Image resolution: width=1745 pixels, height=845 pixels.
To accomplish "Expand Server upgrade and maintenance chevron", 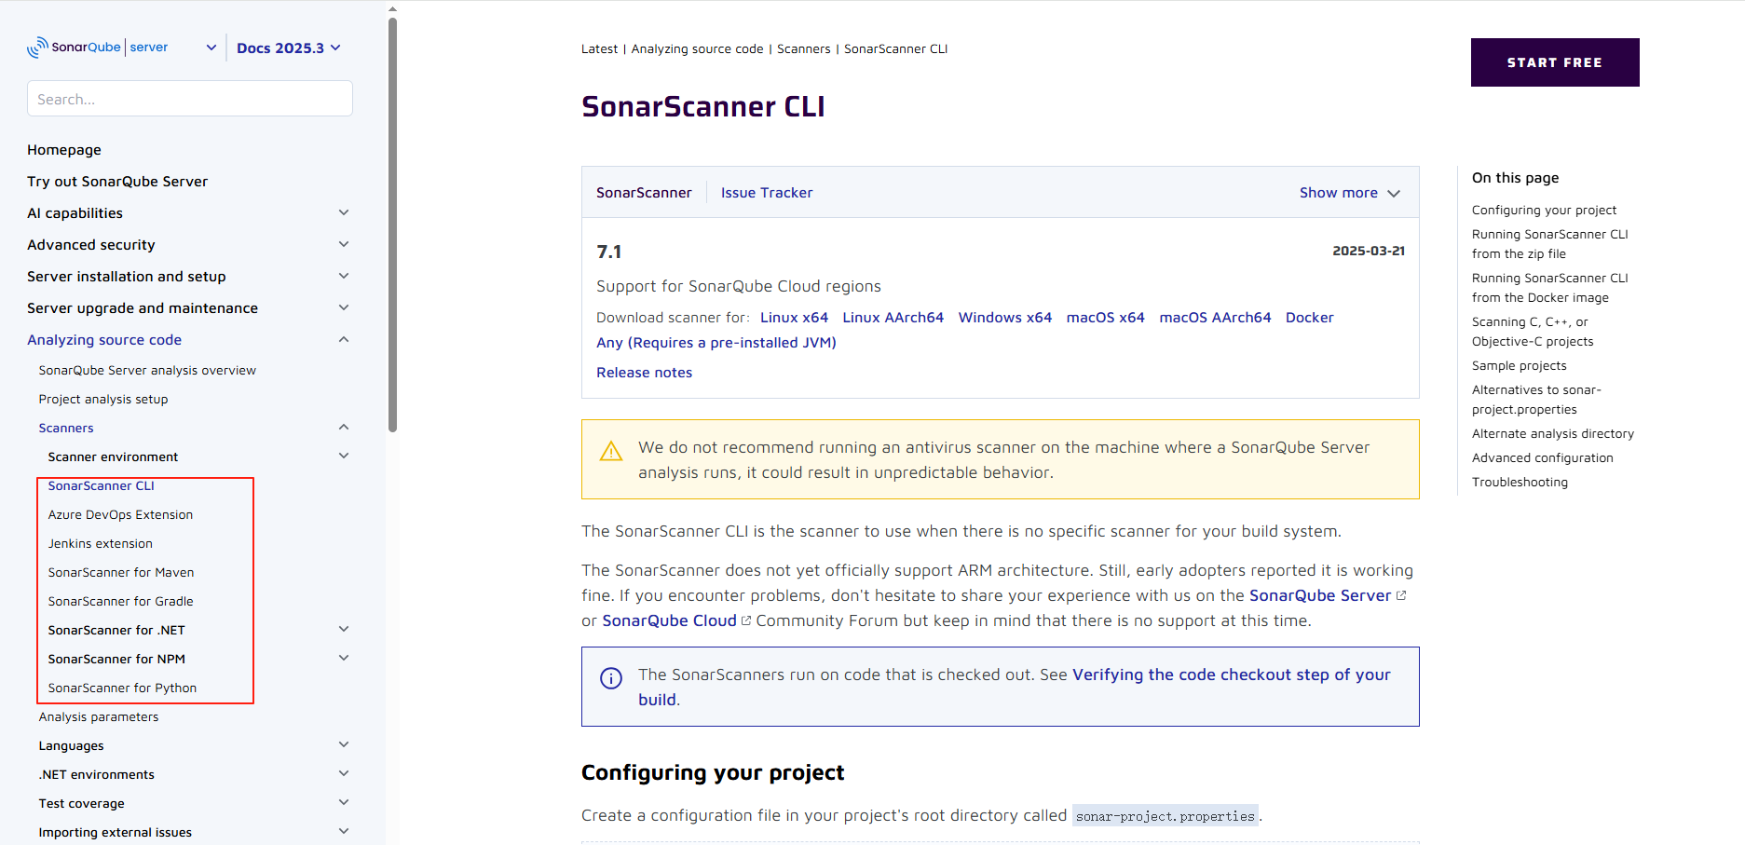I will click(344, 307).
